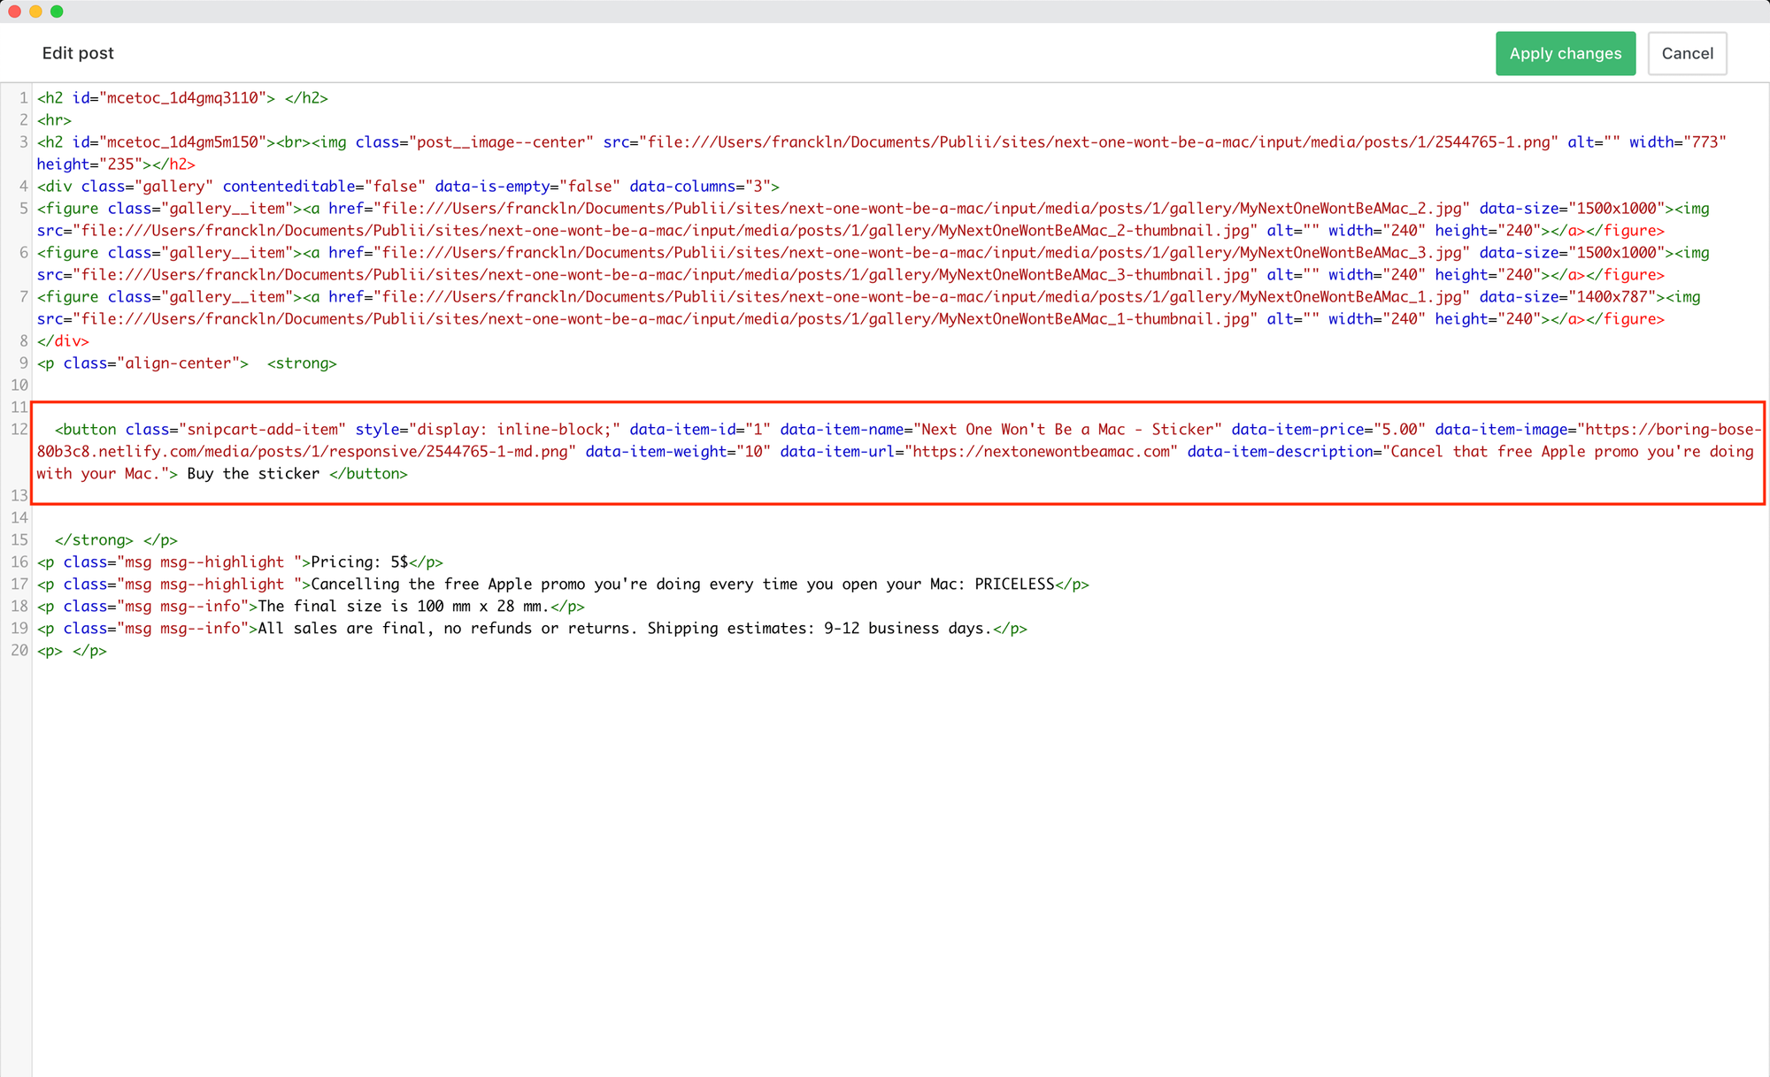Image resolution: width=1770 pixels, height=1077 pixels.
Task: Click the file name 2544765-1.png on line 3
Action: coord(1492,142)
